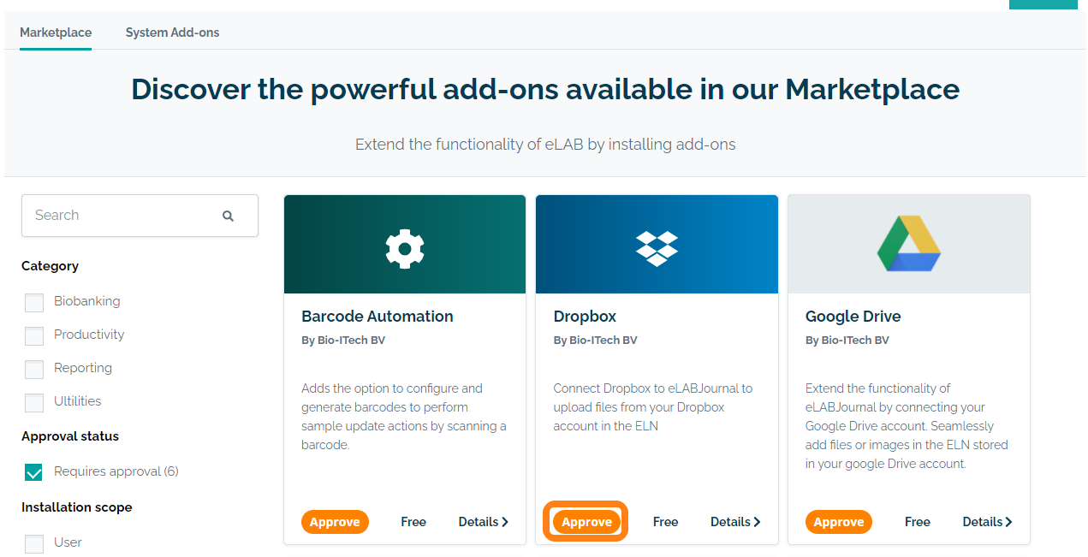Viewport: 1088px width, 557px height.
Task: Click into the Search add-ons field
Action: pyautogui.click(x=120, y=216)
